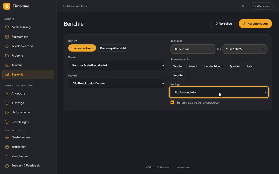Viewport: 279px width, 174px height.
Task: Open the AGB footer link
Action: tap(149, 167)
